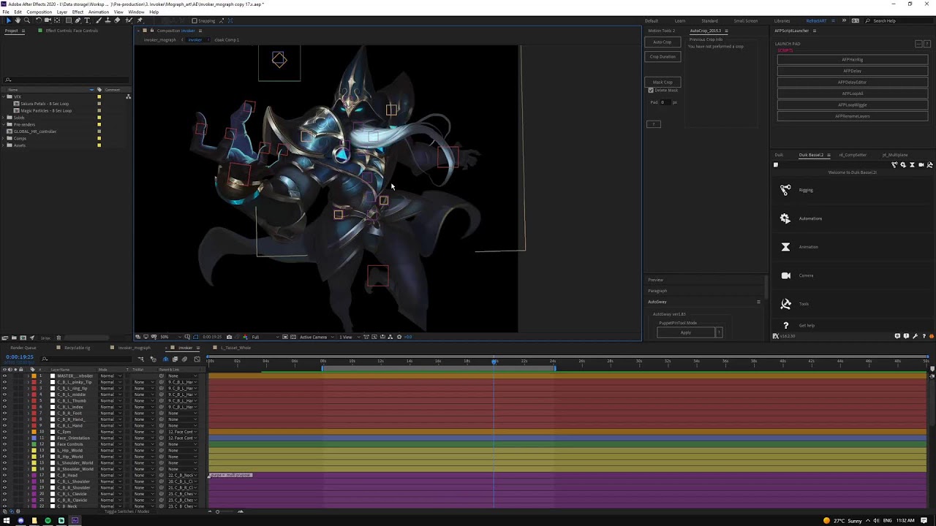Click the viewer snapshot camera icon
Viewport: 936px width, 526px height.
pos(229,337)
